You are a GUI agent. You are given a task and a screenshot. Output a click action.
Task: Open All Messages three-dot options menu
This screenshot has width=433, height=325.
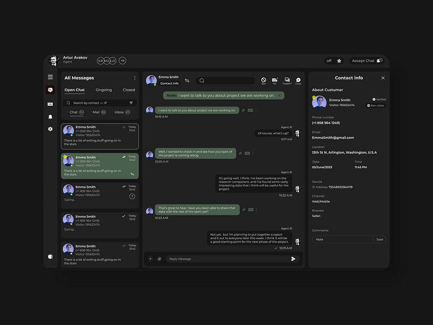(135, 78)
